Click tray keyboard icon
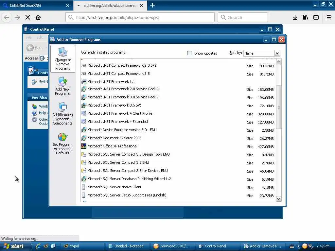Screen dimensions: 335x251 point(292,246)
